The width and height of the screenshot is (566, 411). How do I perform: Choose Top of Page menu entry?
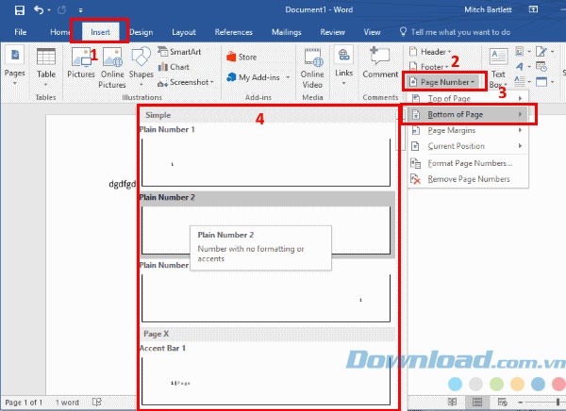click(x=448, y=99)
